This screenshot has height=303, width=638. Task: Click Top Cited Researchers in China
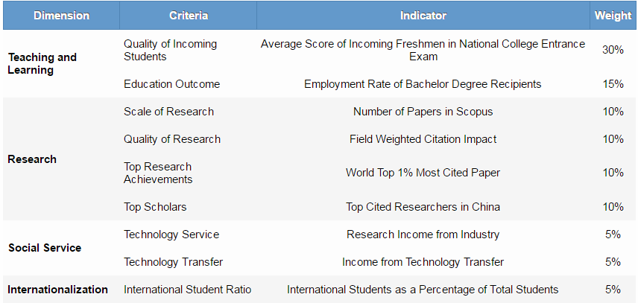pyautogui.click(x=423, y=207)
